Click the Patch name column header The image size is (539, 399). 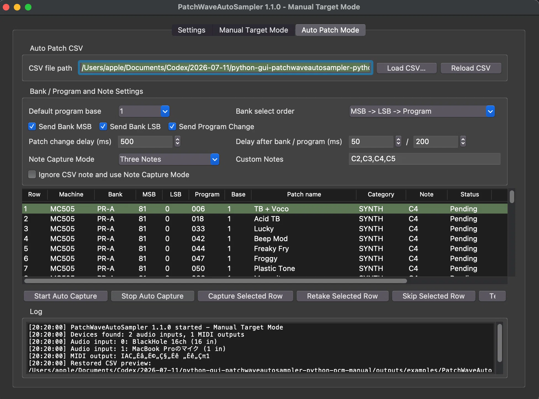tap(304, 194)
